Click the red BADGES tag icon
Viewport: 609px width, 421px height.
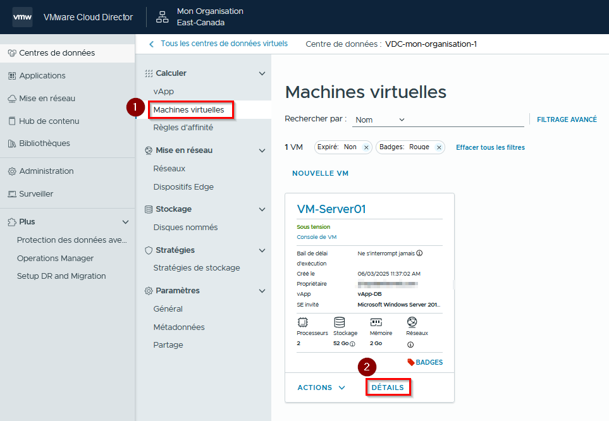[x=411, y=362]
